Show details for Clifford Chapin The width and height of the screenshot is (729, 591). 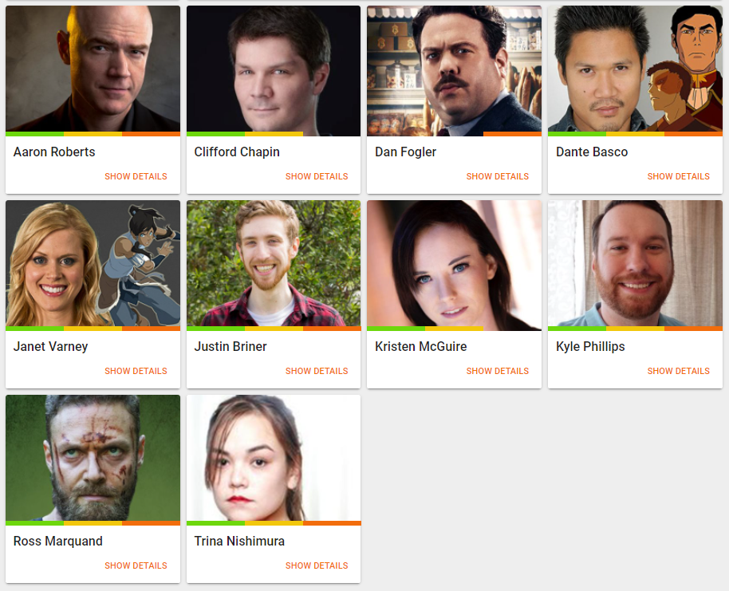(317, 176)
